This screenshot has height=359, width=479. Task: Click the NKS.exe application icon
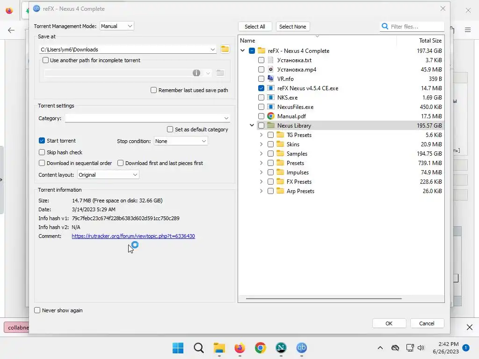click(x=270, y=97)
